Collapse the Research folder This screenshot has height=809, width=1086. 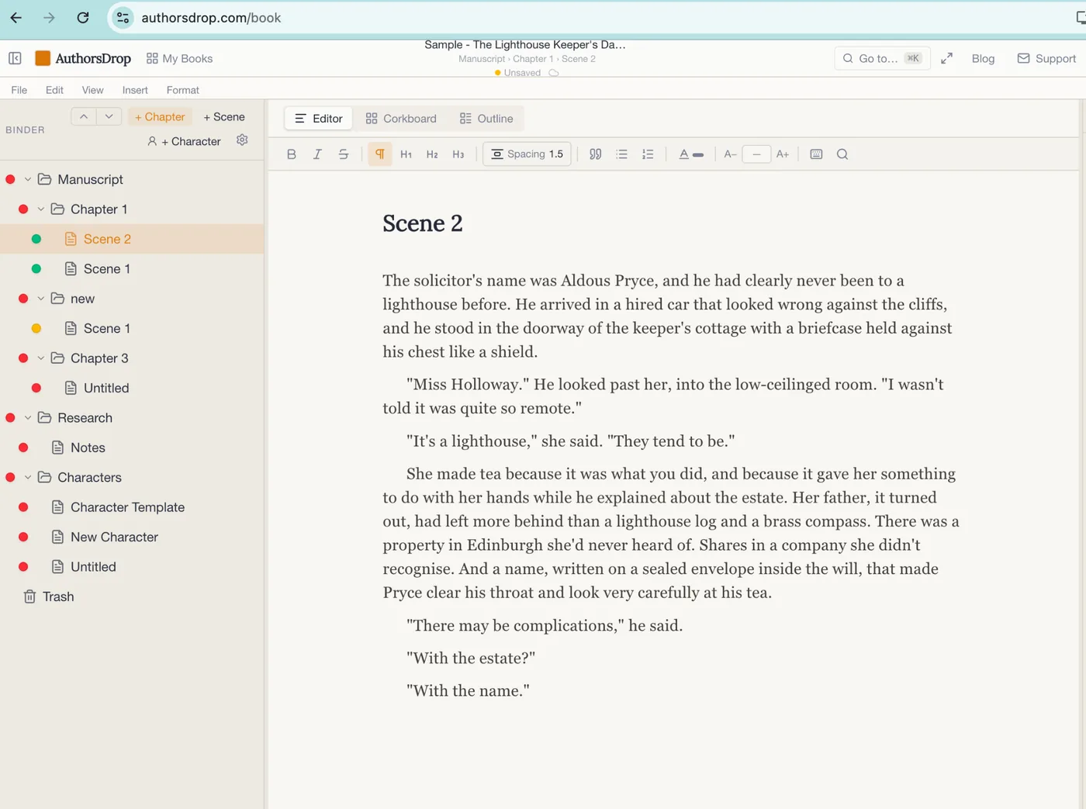[28, 418]
